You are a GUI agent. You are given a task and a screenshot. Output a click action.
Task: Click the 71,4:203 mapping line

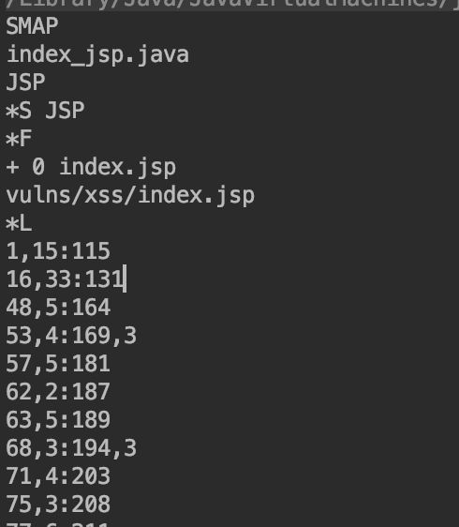(x=58, y=476)
